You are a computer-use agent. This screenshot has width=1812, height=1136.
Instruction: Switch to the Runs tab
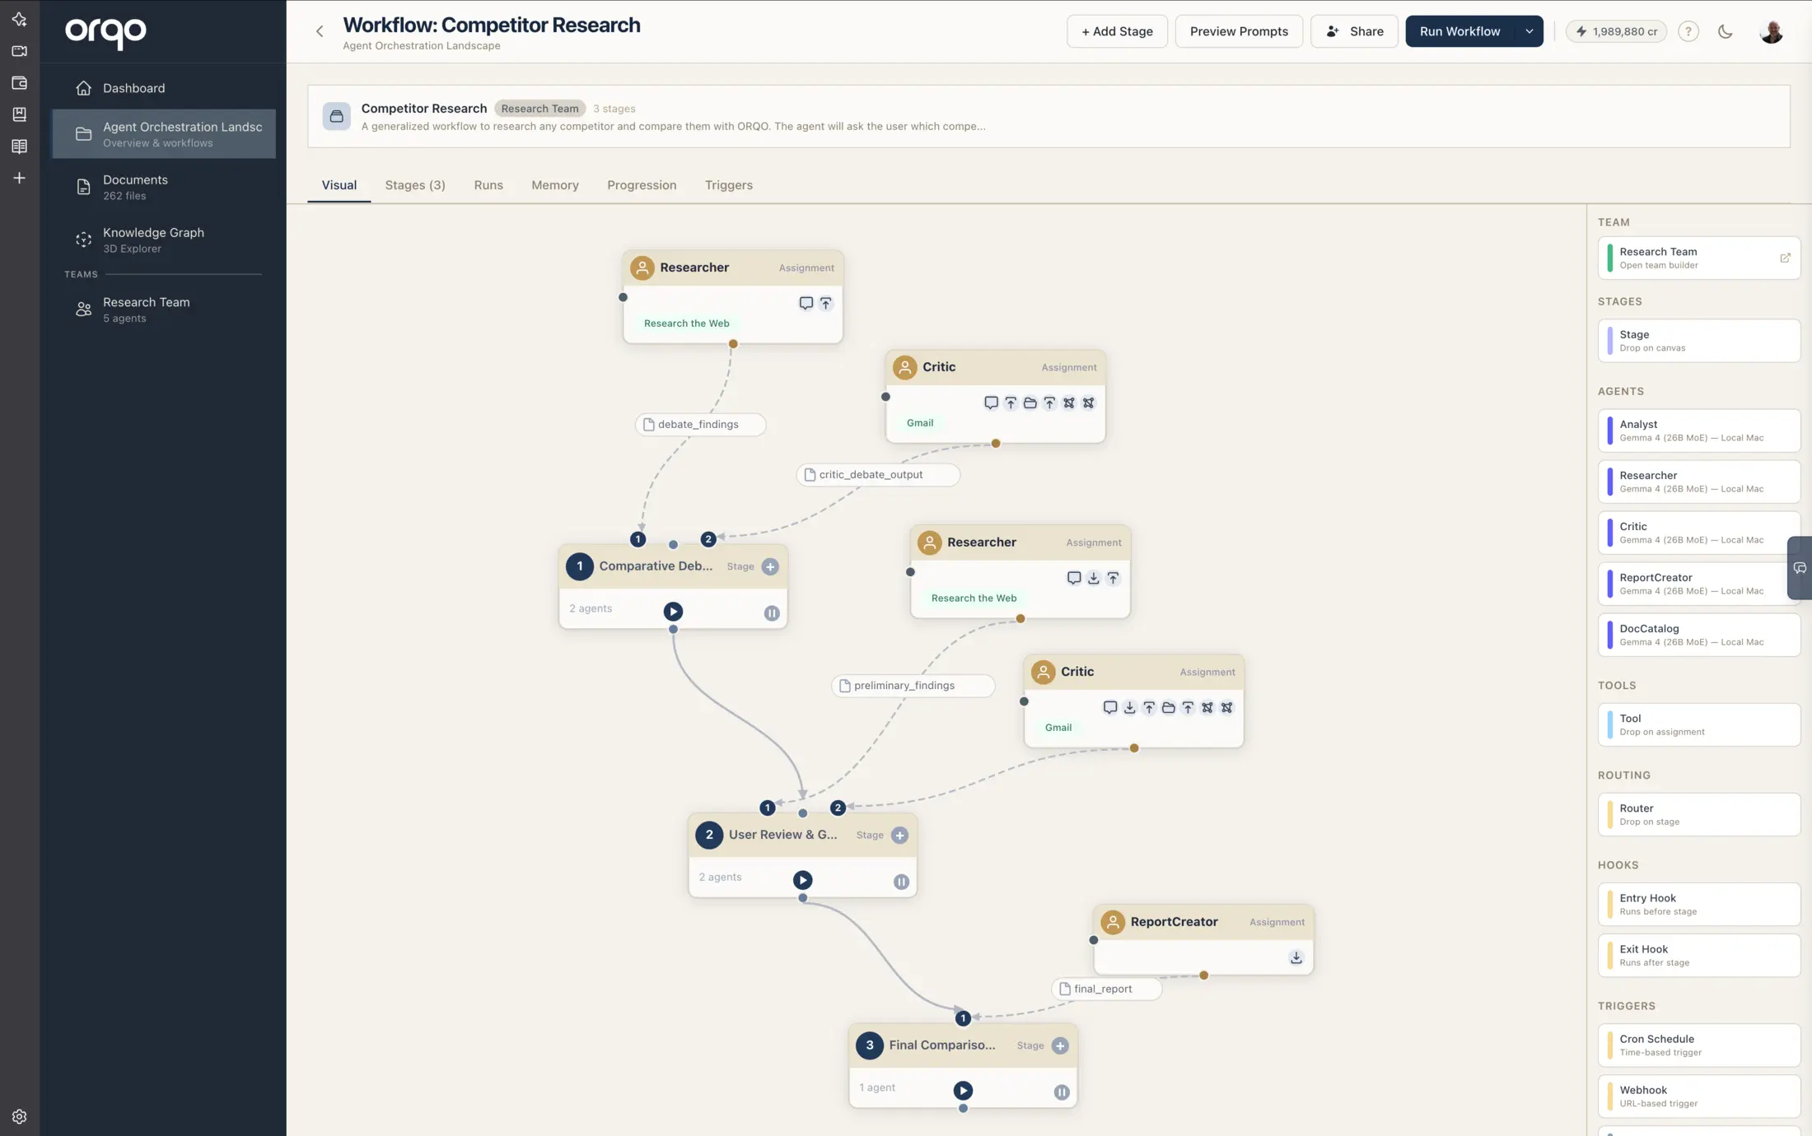coord(488,185)
